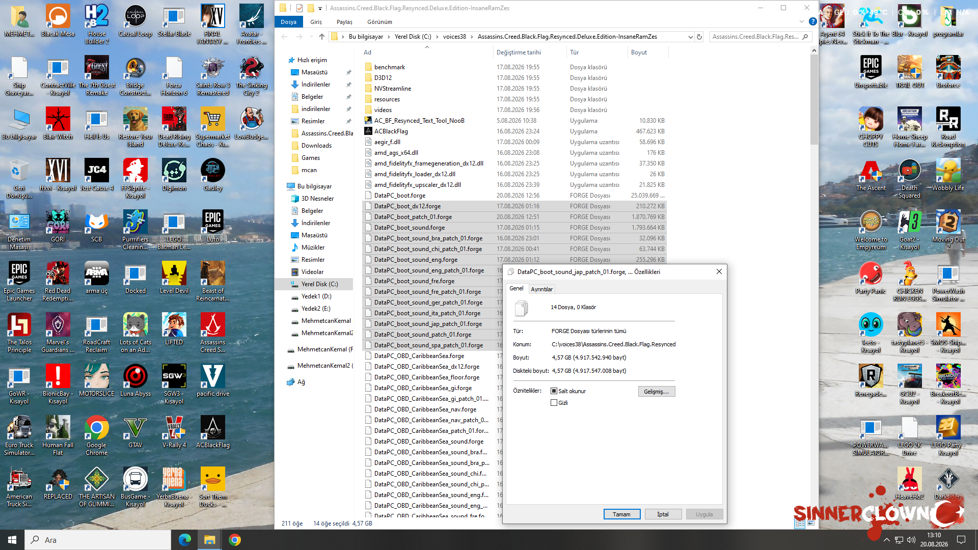The width and height of the screenshot is (978, 550).
Task: Sort by Değiştirme tarihi column header
Action: point(529,52)
